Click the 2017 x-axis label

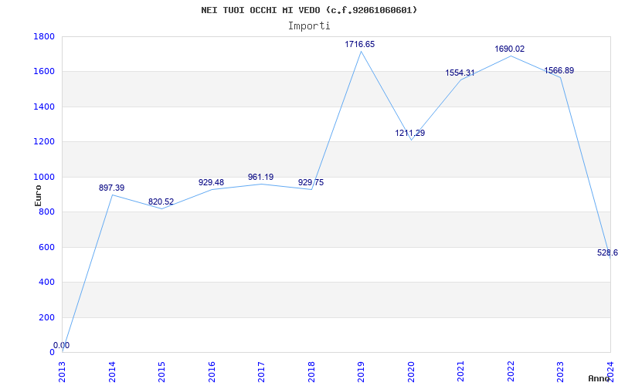[x=262, y=371]
